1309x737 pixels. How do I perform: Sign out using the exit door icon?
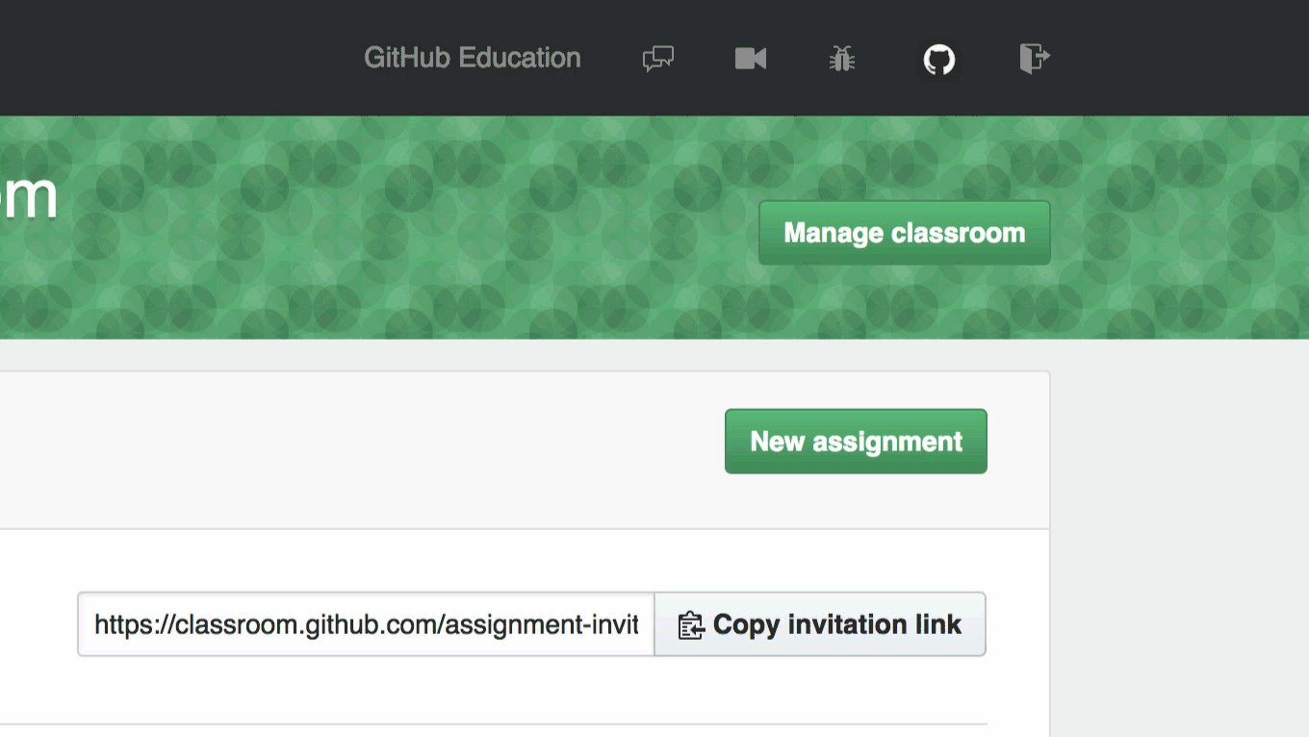1035,59
